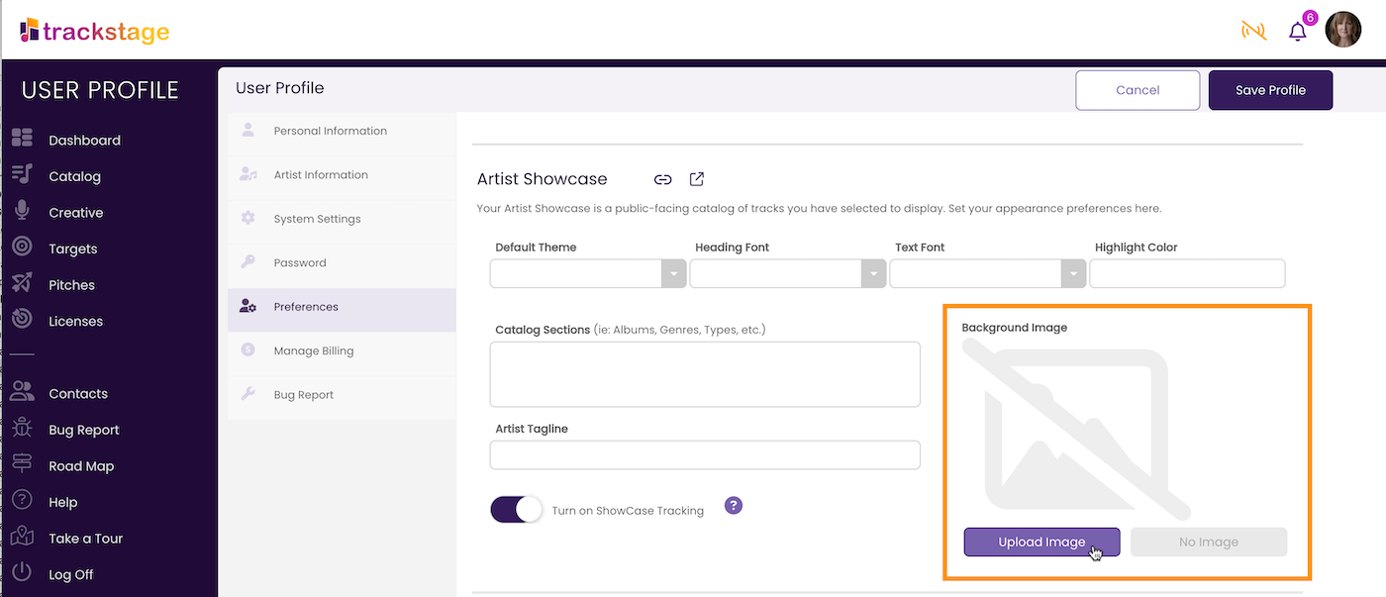The width and height of the screenshot is (1386, 597).
Task: Open the Text Font dropdown
Action: point(988,273)
